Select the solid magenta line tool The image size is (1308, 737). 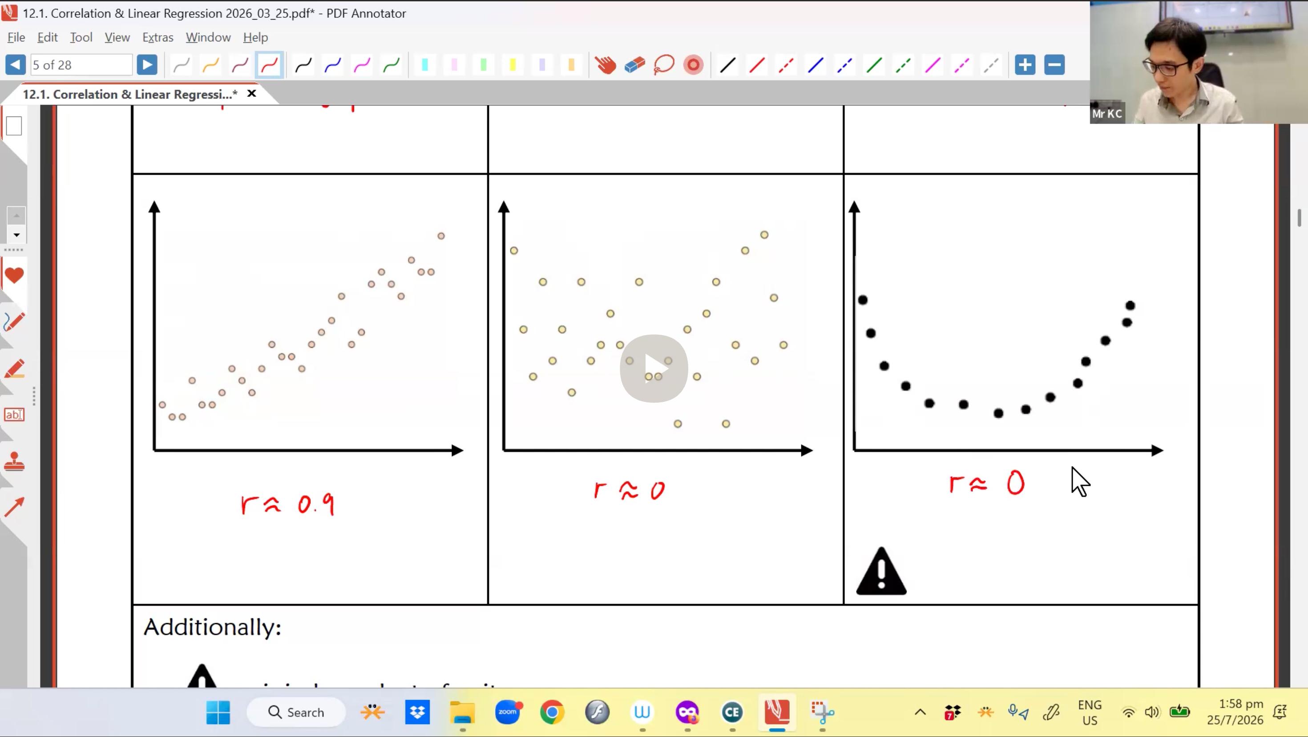(932, 65)
